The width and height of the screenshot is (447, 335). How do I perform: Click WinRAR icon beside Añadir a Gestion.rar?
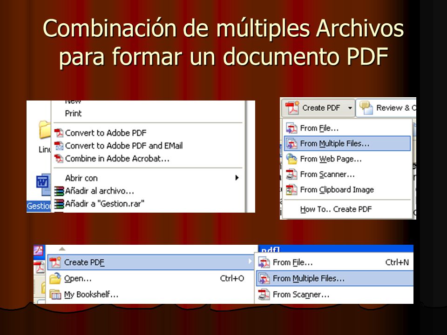(59, 204)
